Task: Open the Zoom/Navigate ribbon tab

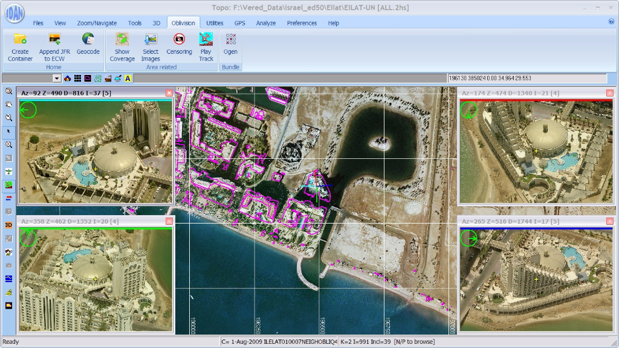Action: pyautogui.click(x=97, y=23)
